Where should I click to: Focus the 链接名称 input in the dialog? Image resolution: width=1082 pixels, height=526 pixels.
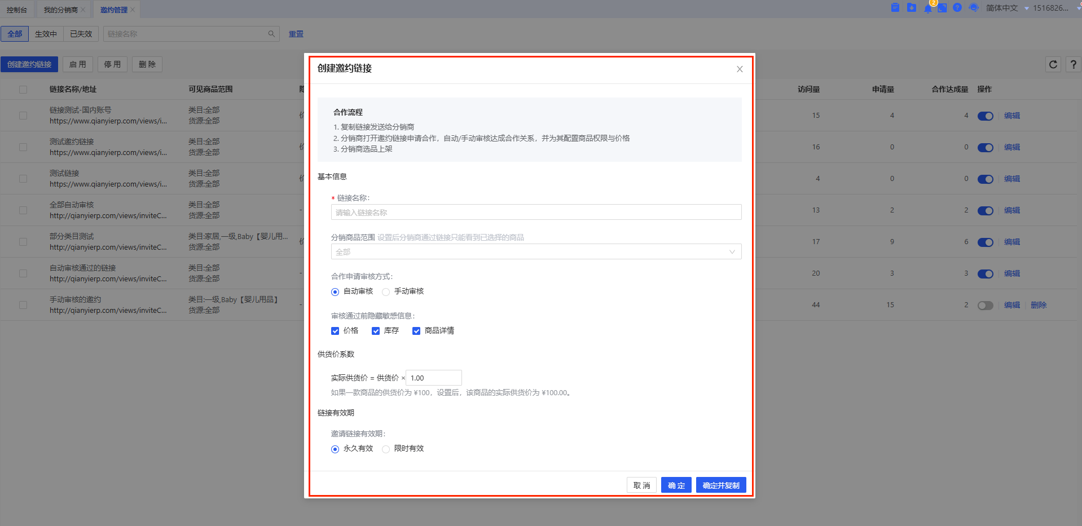point(536,212)
